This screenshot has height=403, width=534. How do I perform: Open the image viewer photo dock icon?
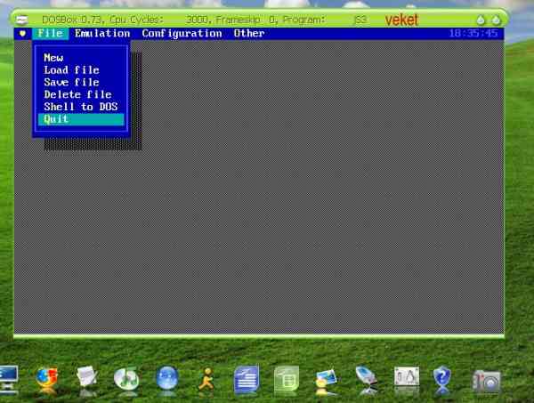(x=327, y=378)
